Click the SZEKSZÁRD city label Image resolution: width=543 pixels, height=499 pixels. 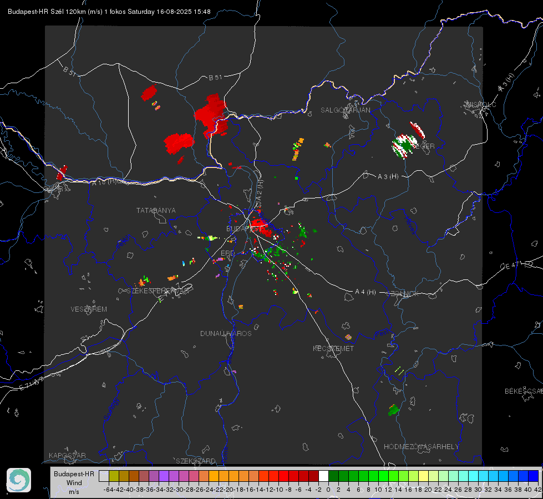click(x=196, y=461)
